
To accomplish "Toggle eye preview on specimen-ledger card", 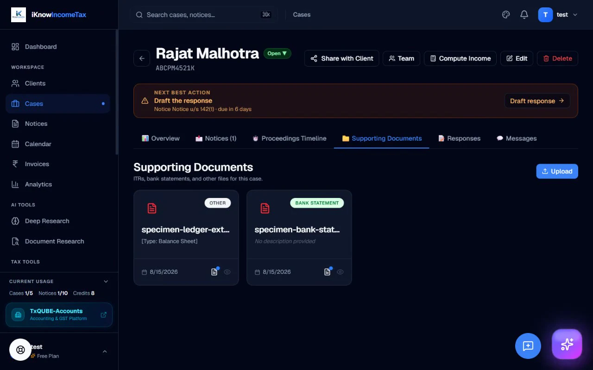I will pos(227,272).
